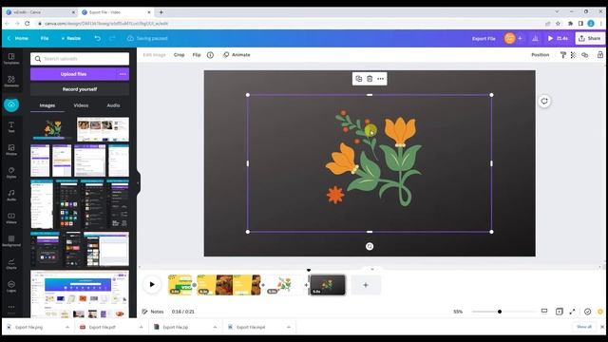Expand Export File.png download options

point(67,327)
